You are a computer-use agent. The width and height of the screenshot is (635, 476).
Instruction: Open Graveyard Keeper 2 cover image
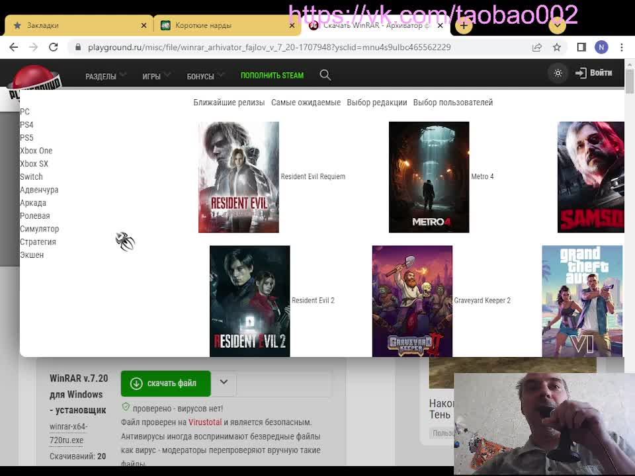point(412,301)
